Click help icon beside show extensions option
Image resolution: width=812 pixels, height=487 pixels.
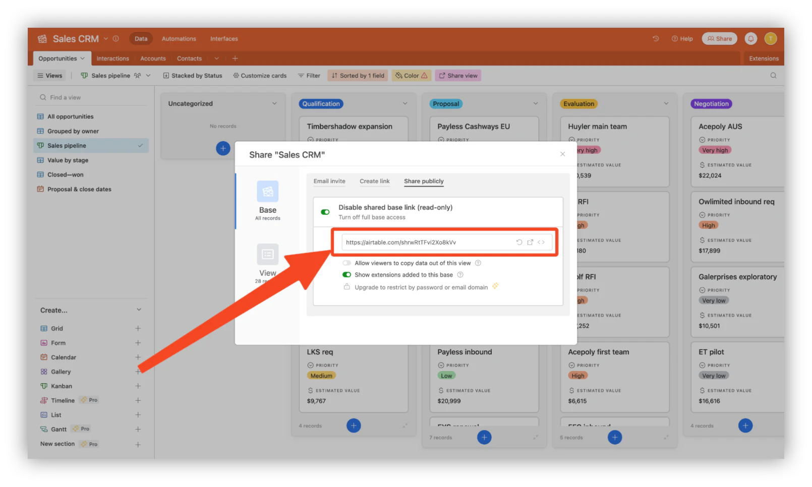click(460, 275)
